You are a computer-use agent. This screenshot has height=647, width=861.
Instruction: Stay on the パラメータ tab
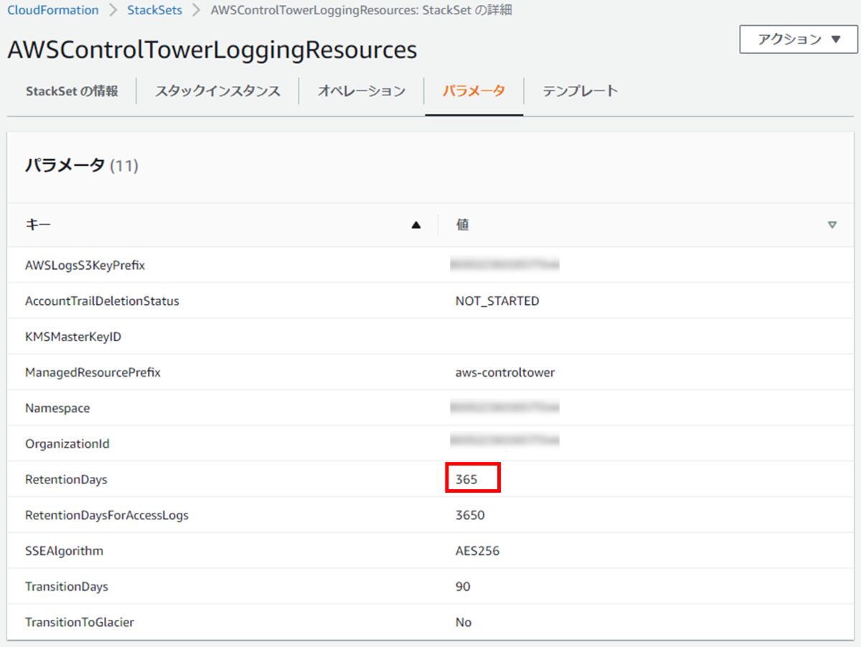474,91
